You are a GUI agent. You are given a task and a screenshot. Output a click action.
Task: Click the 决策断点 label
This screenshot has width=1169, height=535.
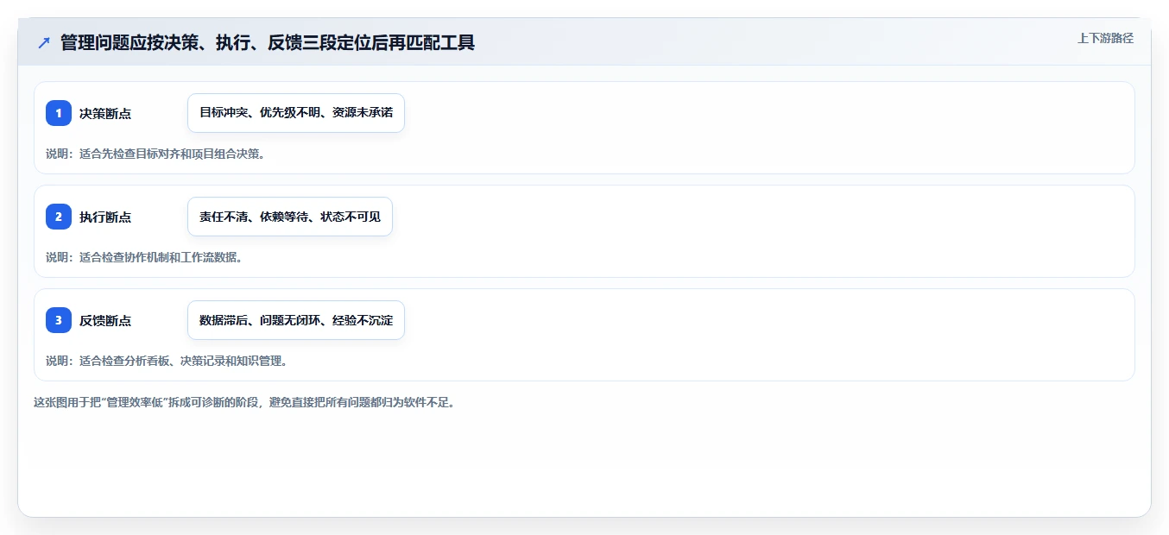click(x=105, y=113)
